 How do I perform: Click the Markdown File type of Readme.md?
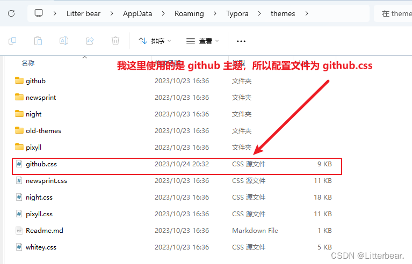255,230
